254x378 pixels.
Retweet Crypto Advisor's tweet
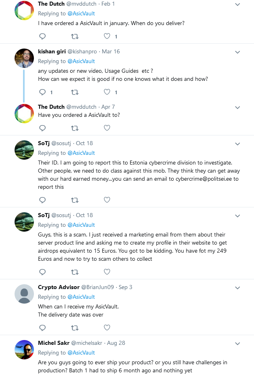[75, 327]
